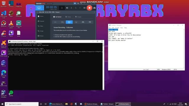Image resolution: width=189 pixels, height=106 pixels.
Task: Open Twitch desktop icon
Action: point(11,34)
